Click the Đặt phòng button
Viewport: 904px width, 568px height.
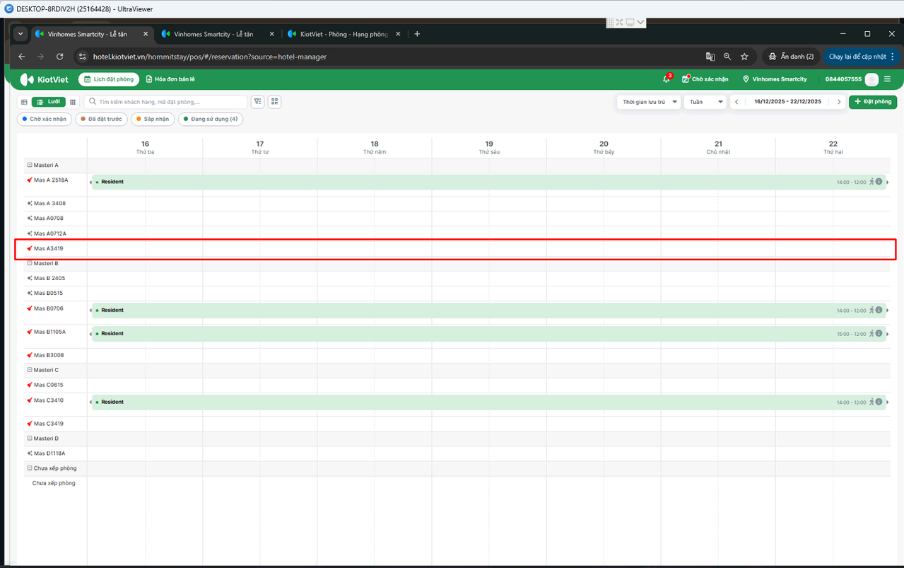(x=873, y=102)
